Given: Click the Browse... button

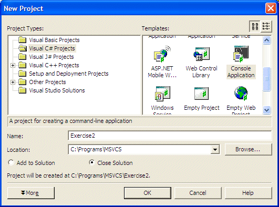Looking at the screenshot, I should (x=248, y=150).
